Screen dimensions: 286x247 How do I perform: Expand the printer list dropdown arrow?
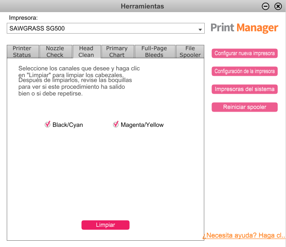200,29
